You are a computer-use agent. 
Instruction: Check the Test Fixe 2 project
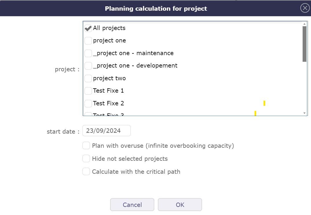tap(88, 103)
